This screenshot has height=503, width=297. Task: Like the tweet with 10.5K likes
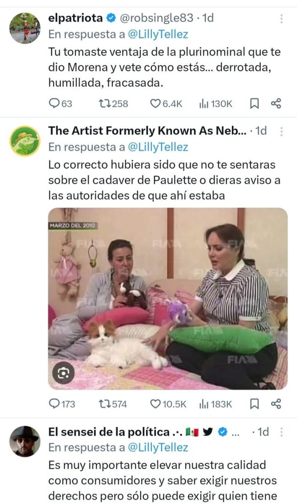[155, 404]
